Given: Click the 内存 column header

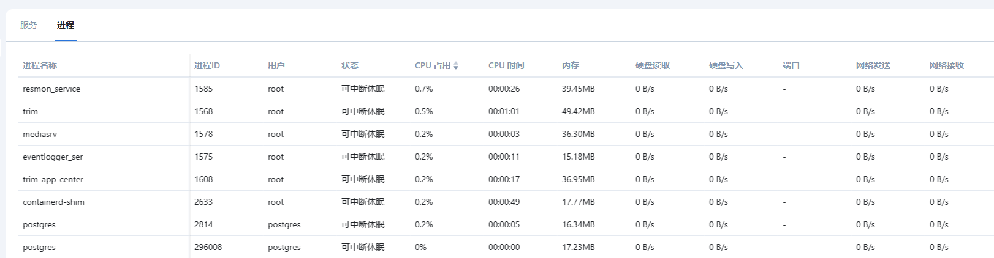Looking at the screenshot, I should 571,66.
